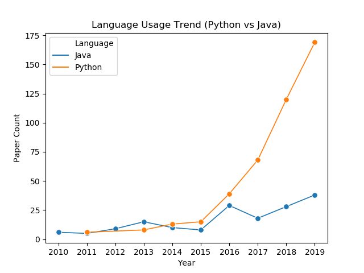This screenshot has height=273, width=364.
Task: Click the Python data point at 2016
Action: (x=229, y=194)
